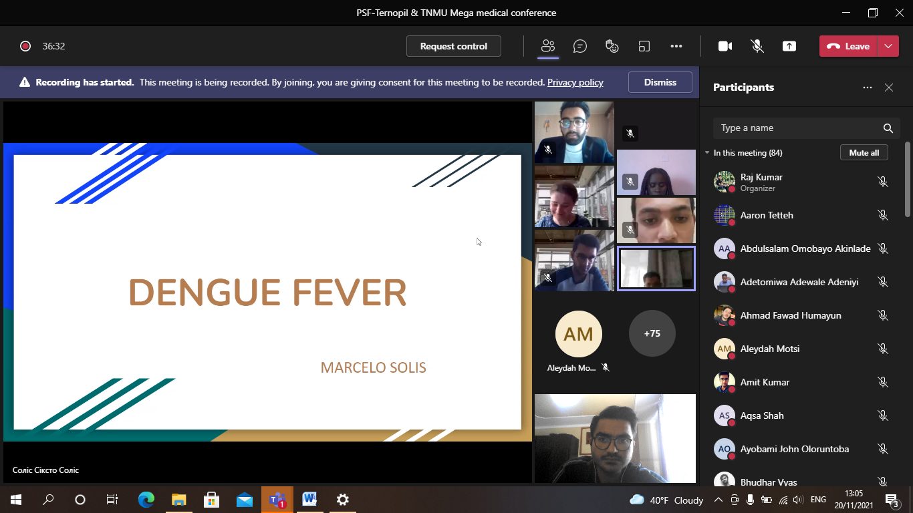Open the conversation chat icon
Viewport: 913px width, 513px height.
click(x=580, y=46)
